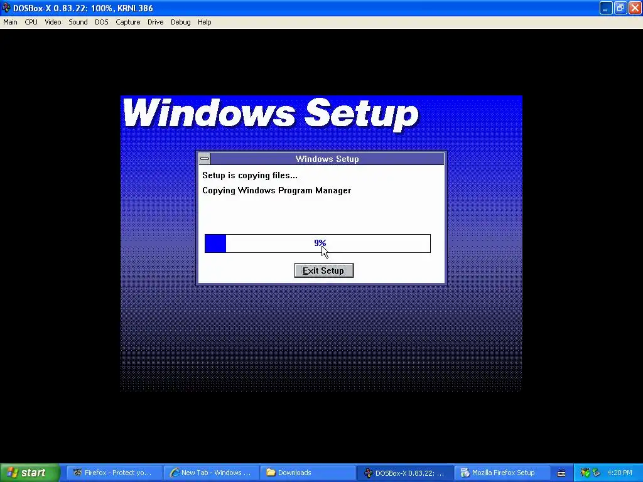The width and height of the screenshot is (643, 482).
Task: Open the Help menu
Action: pyautogui.click(x=204, y=22)
